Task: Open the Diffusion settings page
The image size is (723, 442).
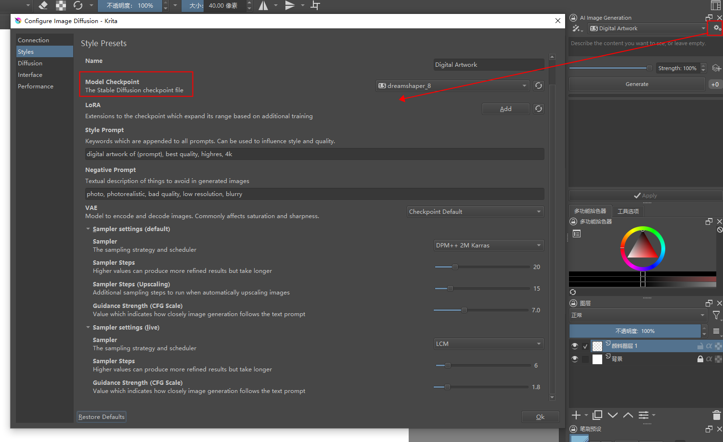Action: [x=44, y=63]
